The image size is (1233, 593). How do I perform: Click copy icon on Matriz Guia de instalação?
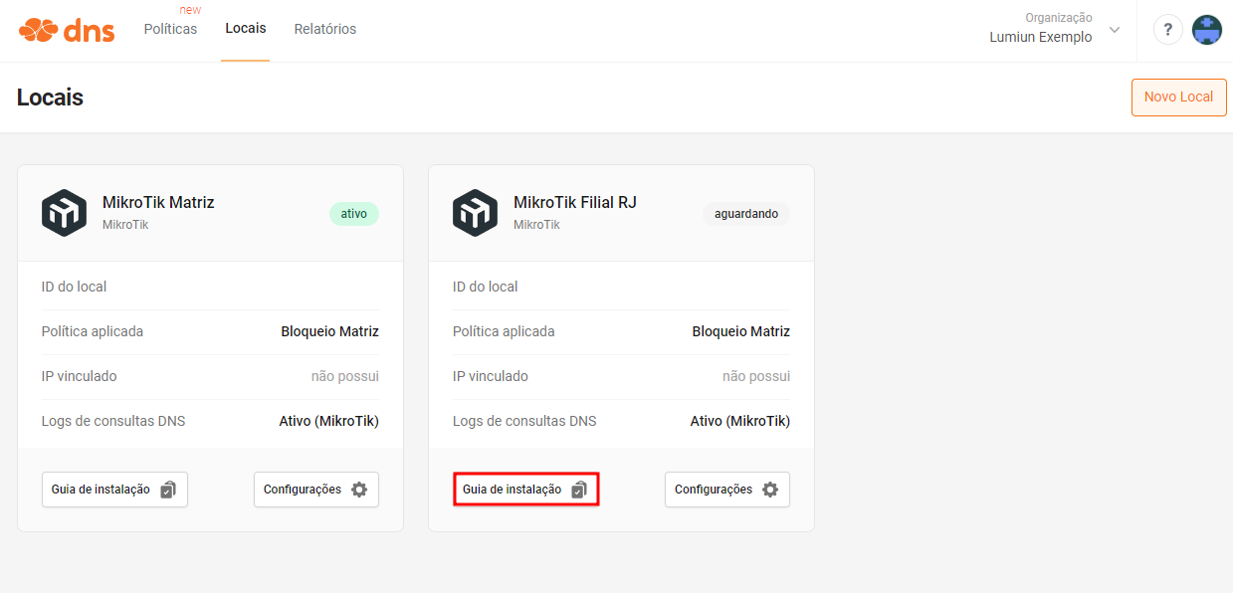[x=168, y=490]
